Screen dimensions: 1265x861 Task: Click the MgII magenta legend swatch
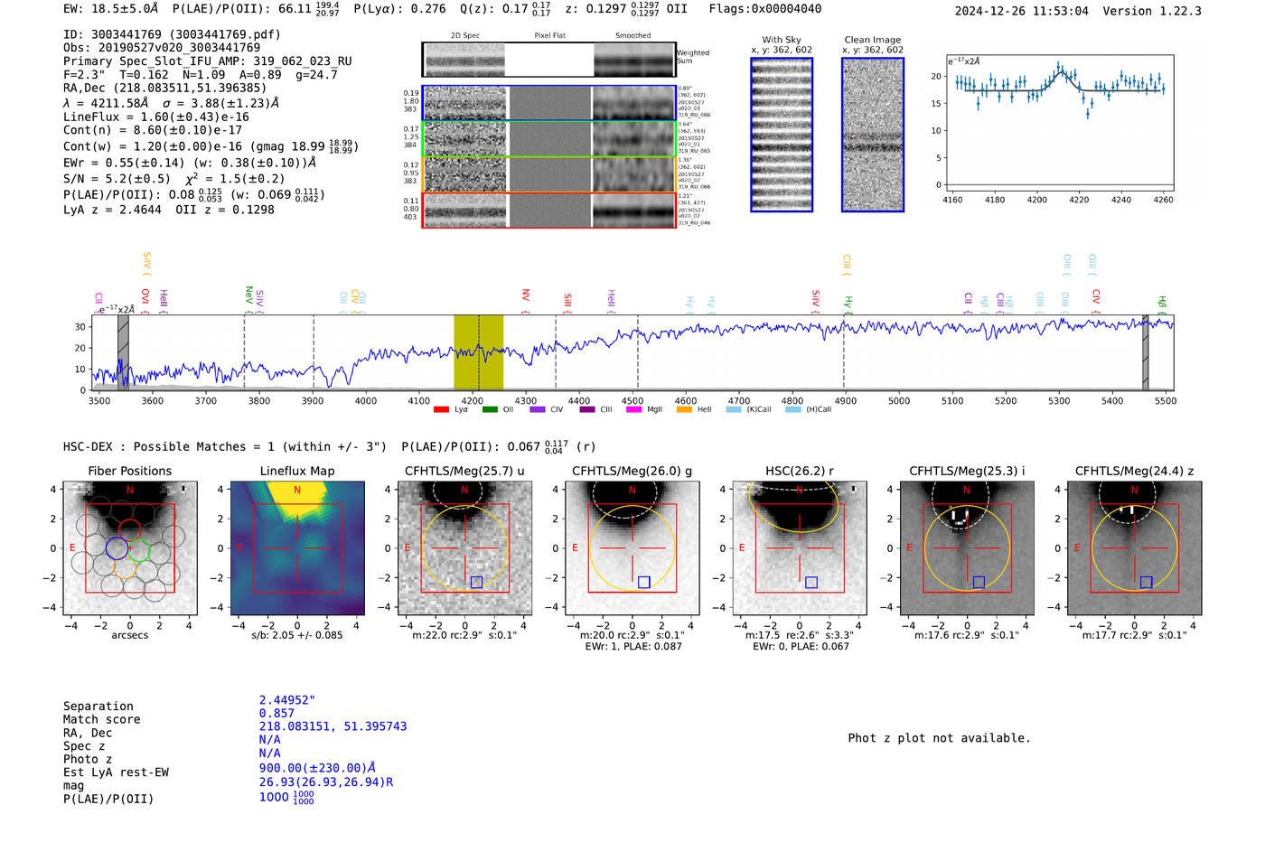(x=634, y=409)
